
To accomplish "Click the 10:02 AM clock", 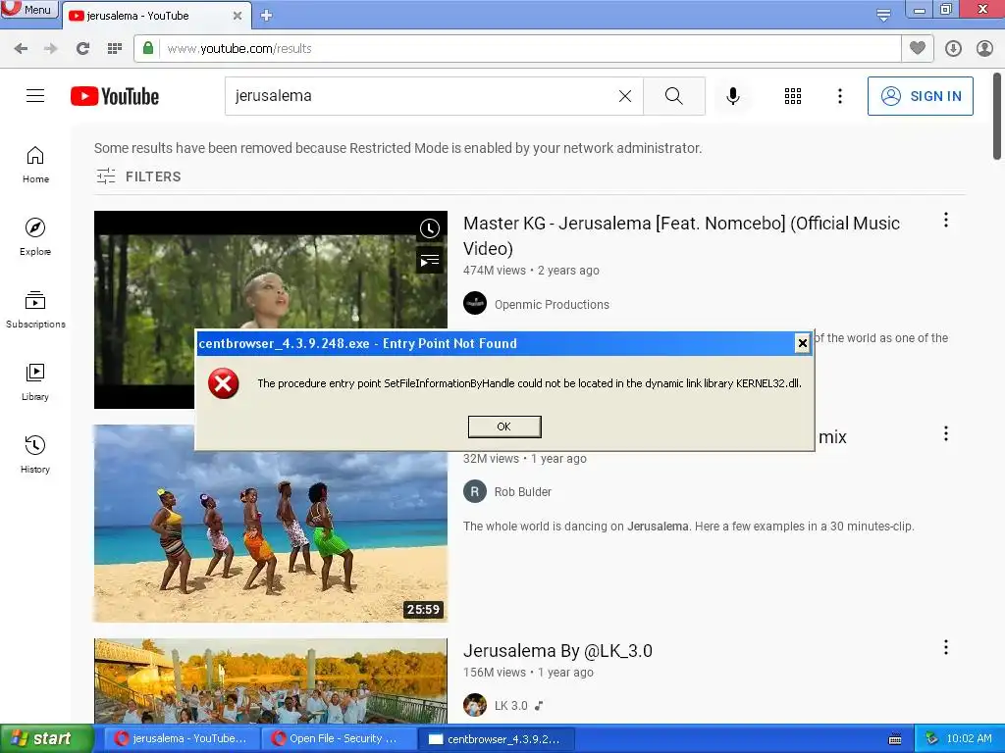I will coord(969,739).
